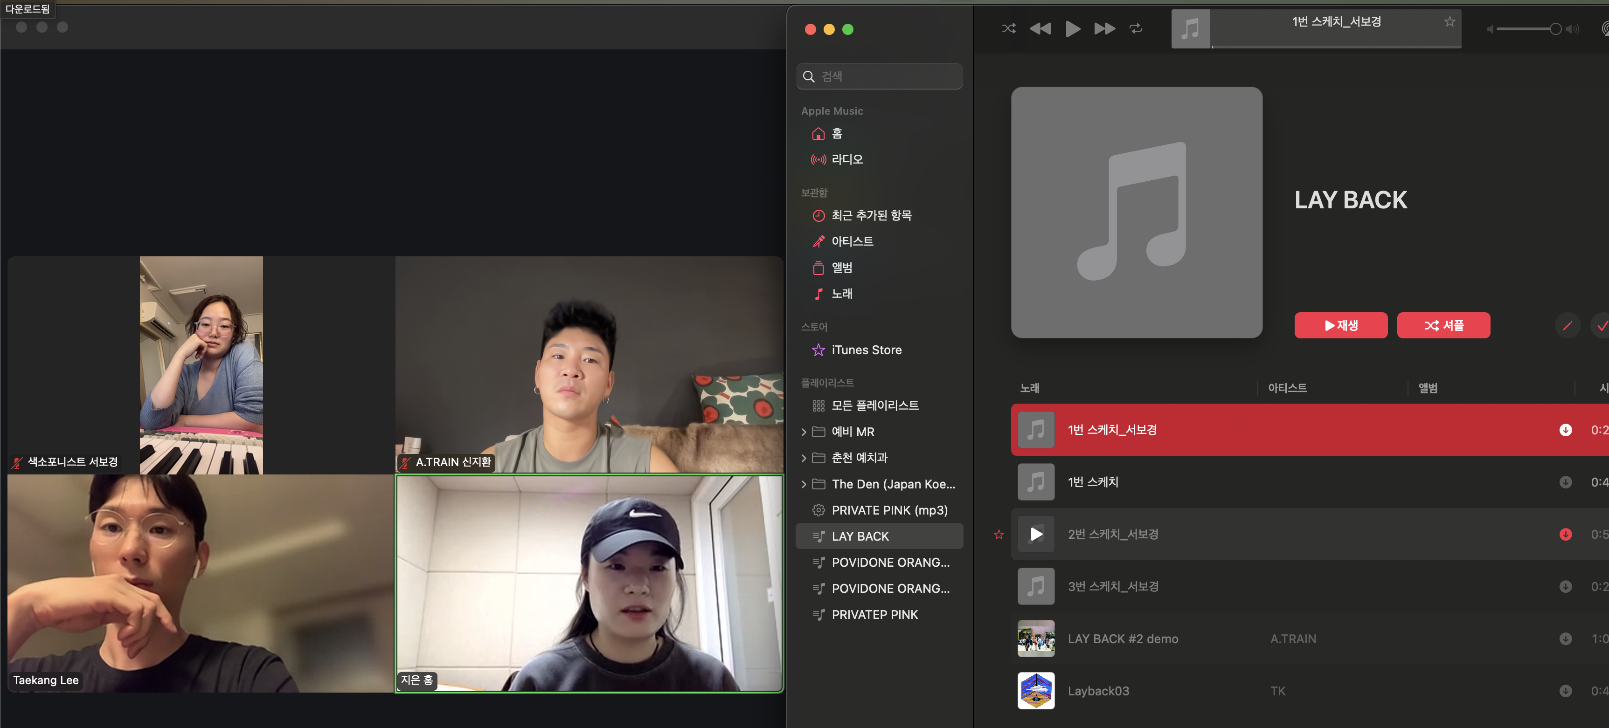This screenshot has height=728, width=1609.
Task: Click muted mic icon by A.TRAIN 신지환
Action: [x=405, y=463]
